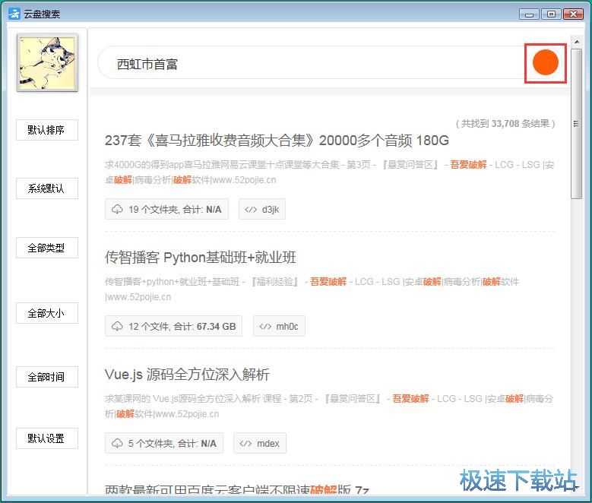Click code icon next to mh0c
The image size is (592, 503).
(x=265, y=327)
